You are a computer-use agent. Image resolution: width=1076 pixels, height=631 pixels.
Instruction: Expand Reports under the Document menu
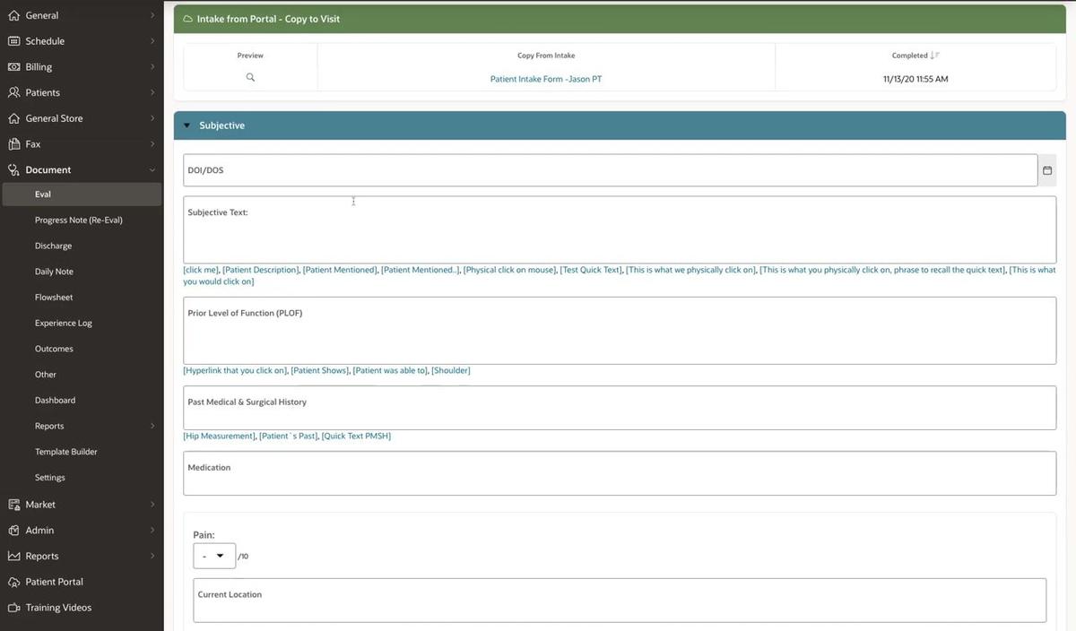[50, 425]
